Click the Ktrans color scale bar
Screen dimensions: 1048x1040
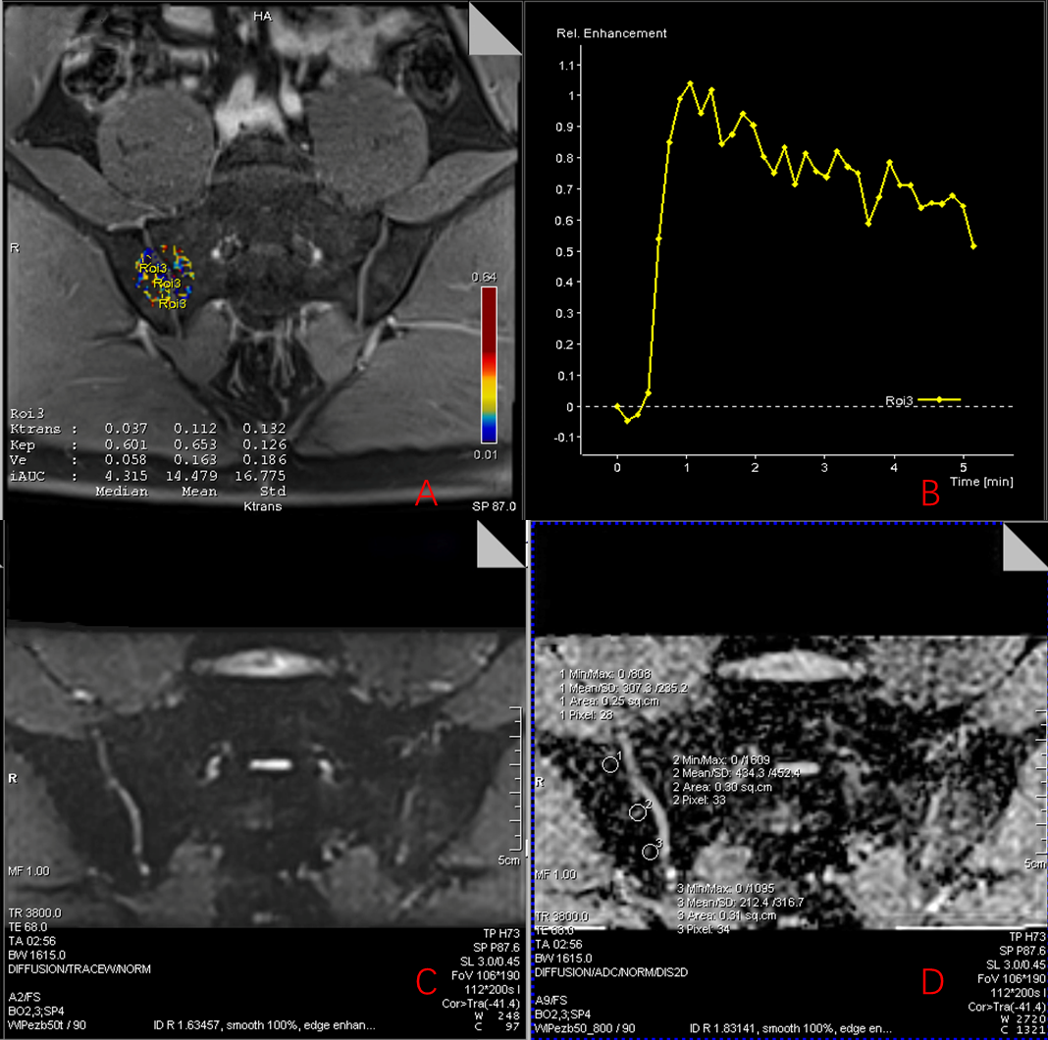click(x=489, y=365)
